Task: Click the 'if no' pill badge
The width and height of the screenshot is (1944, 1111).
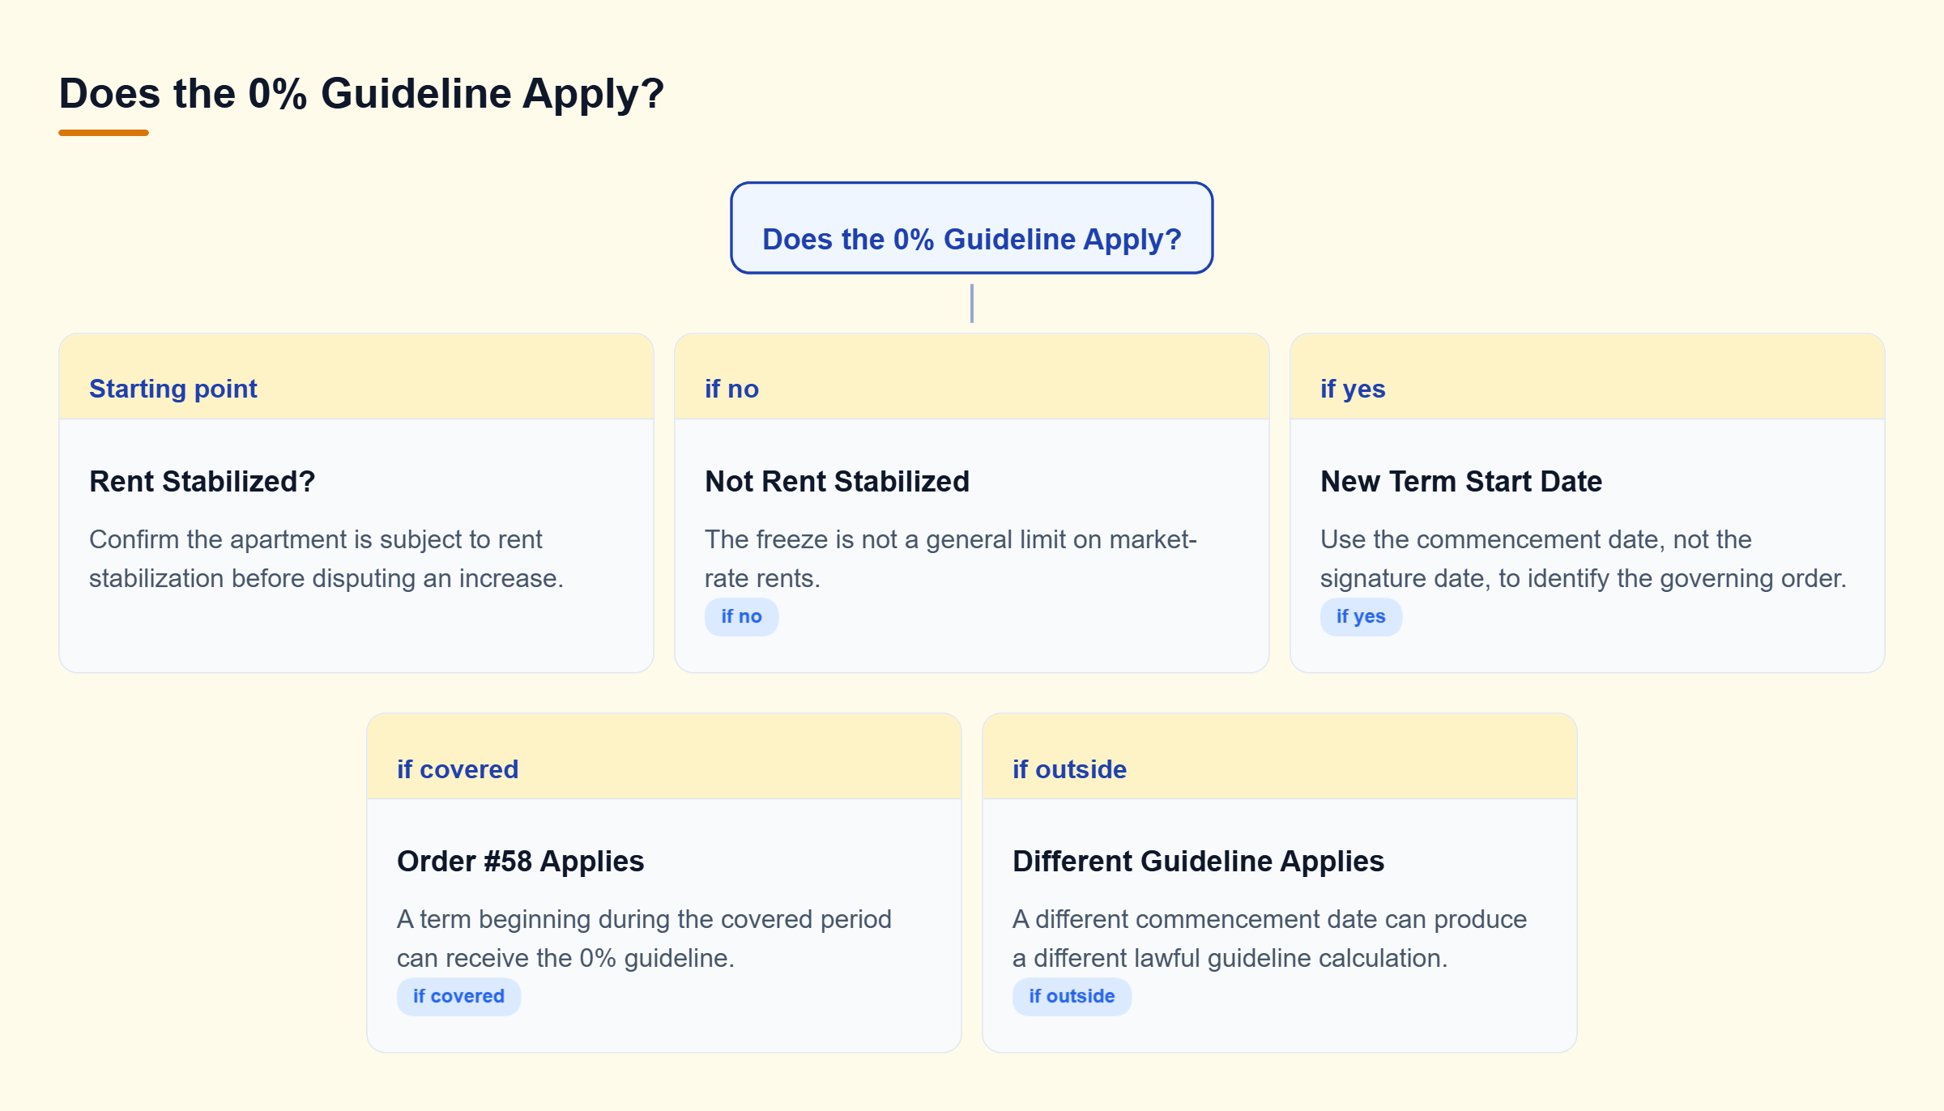Action: tap(741, 617)
